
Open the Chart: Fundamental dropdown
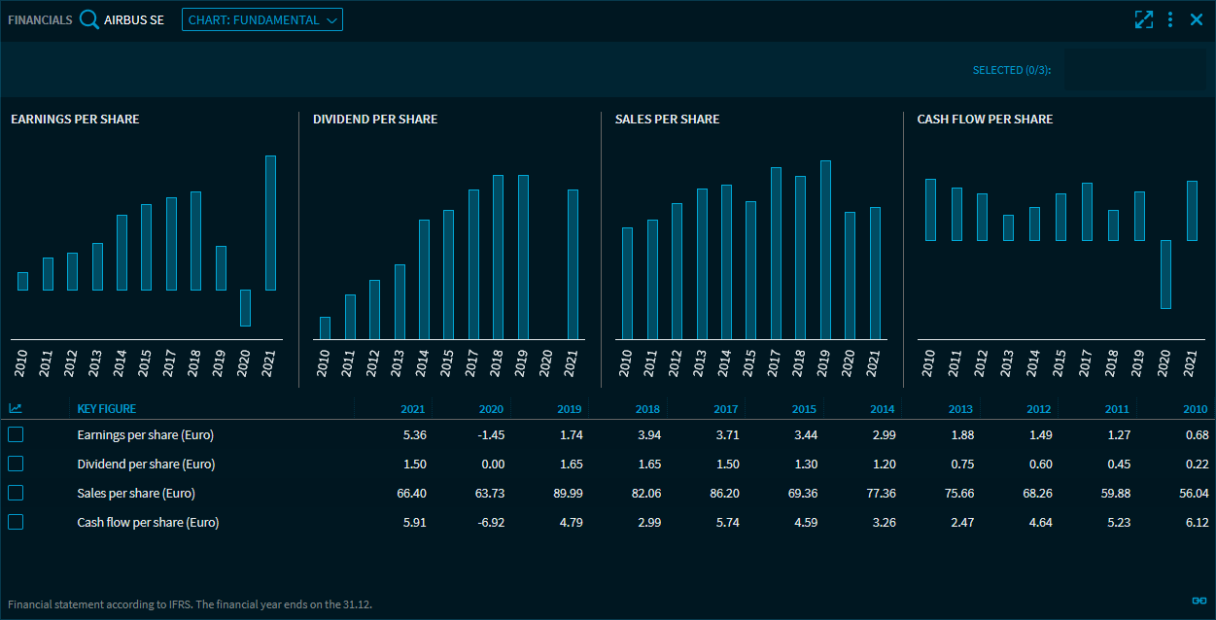coord(262,19)
